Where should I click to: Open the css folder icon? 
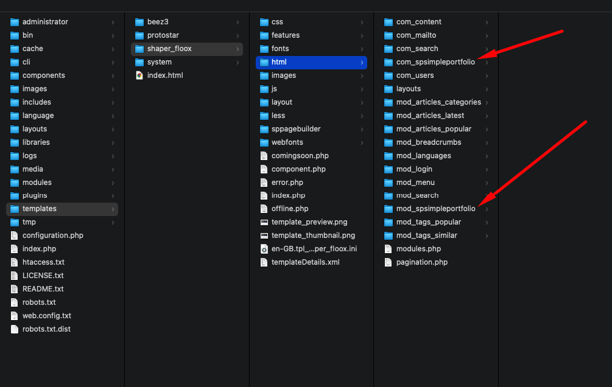pyautogui.click(x=264, y=22)
